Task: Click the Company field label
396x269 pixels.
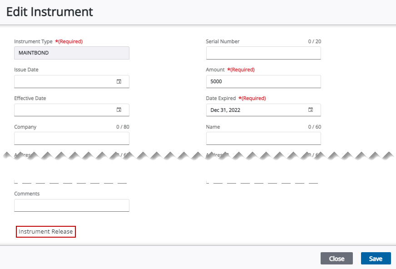Action: 25,127
